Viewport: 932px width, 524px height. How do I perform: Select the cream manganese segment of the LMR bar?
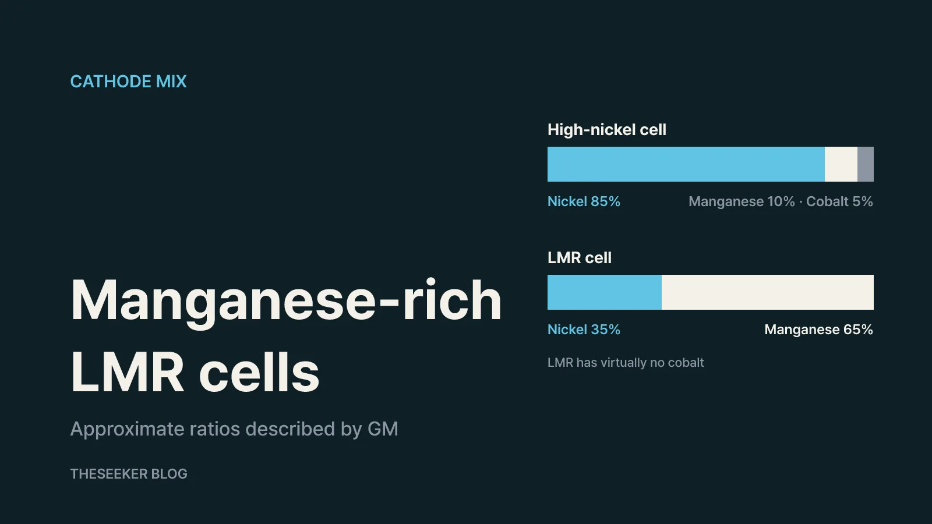tap(768, 292)
